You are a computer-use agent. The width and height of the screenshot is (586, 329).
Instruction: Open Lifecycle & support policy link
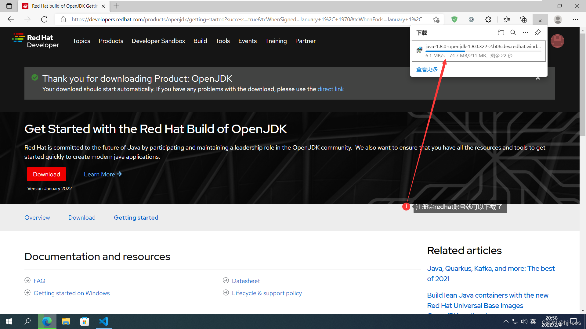(x=267, y=293)
